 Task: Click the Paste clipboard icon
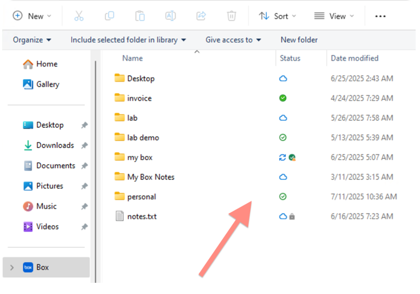tap(140, 16)
